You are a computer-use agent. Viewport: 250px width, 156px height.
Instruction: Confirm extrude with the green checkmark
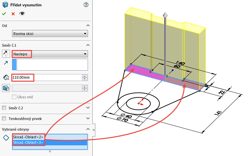click(x=4, y=14)
